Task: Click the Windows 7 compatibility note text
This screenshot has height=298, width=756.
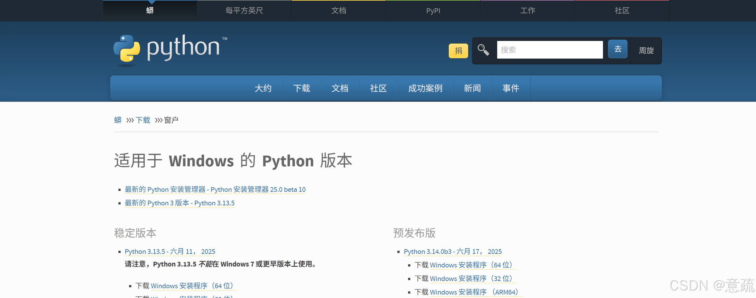Action: point(220,264)
